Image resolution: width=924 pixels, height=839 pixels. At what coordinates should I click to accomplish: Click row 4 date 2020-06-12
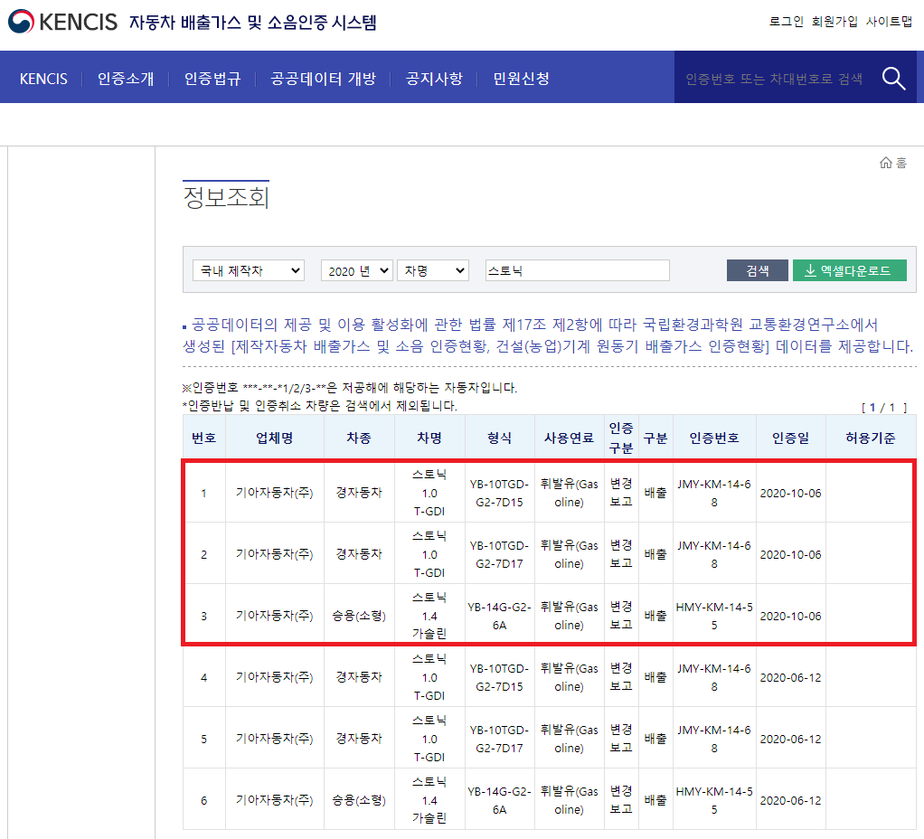pyautogui.click(x=791, y=677)
